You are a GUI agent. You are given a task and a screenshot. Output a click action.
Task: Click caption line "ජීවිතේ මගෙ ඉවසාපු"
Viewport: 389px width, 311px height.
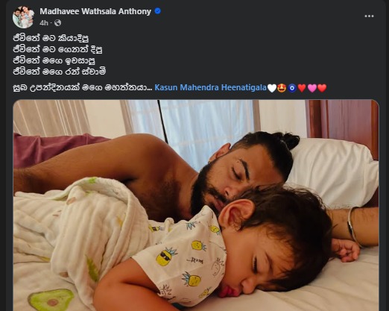click(x=54, y=60)
